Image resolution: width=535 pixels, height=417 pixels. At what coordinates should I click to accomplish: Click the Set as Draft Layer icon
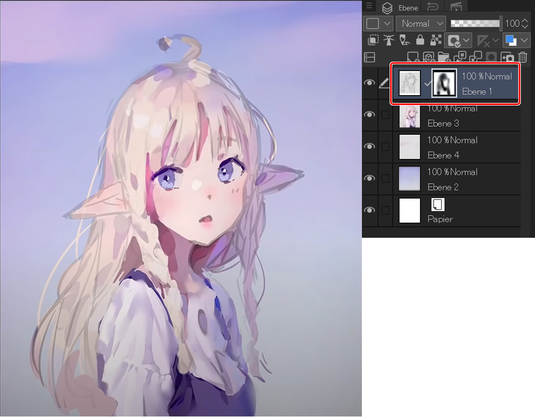[x=404, y=40]
